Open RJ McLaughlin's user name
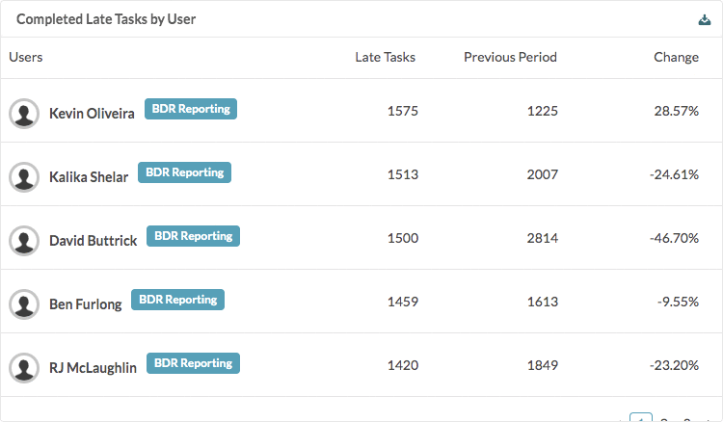Image resolution: width=723 pixels, height=422 pixels. (93, 368)
